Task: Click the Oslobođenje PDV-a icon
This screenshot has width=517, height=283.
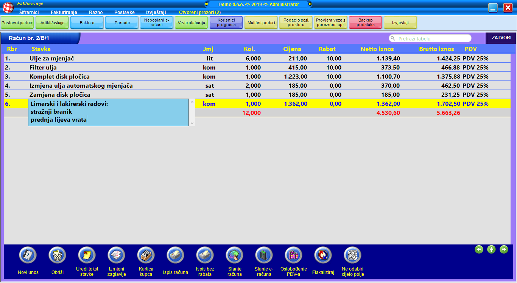Action: click(293, 256)
